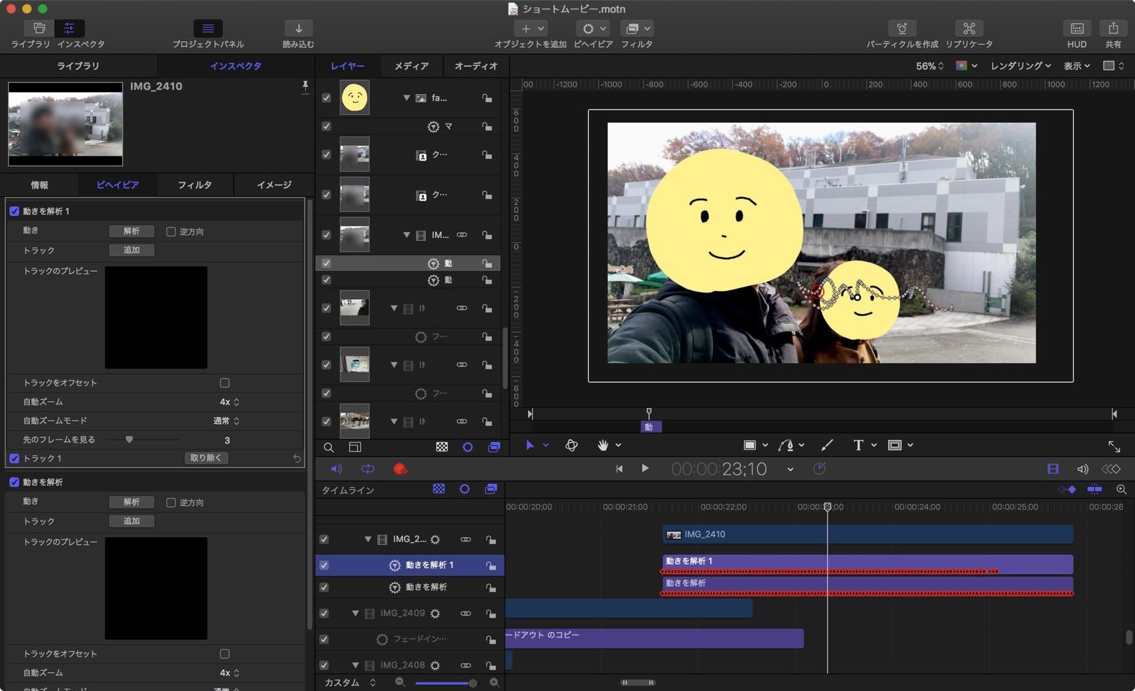Select the Pan hand tool
This screenshot has height=691, width=1135.
click(603, 445)
